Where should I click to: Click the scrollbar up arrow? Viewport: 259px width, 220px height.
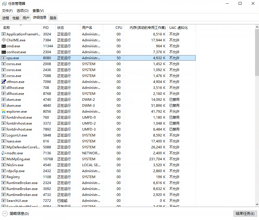point(257,27)
